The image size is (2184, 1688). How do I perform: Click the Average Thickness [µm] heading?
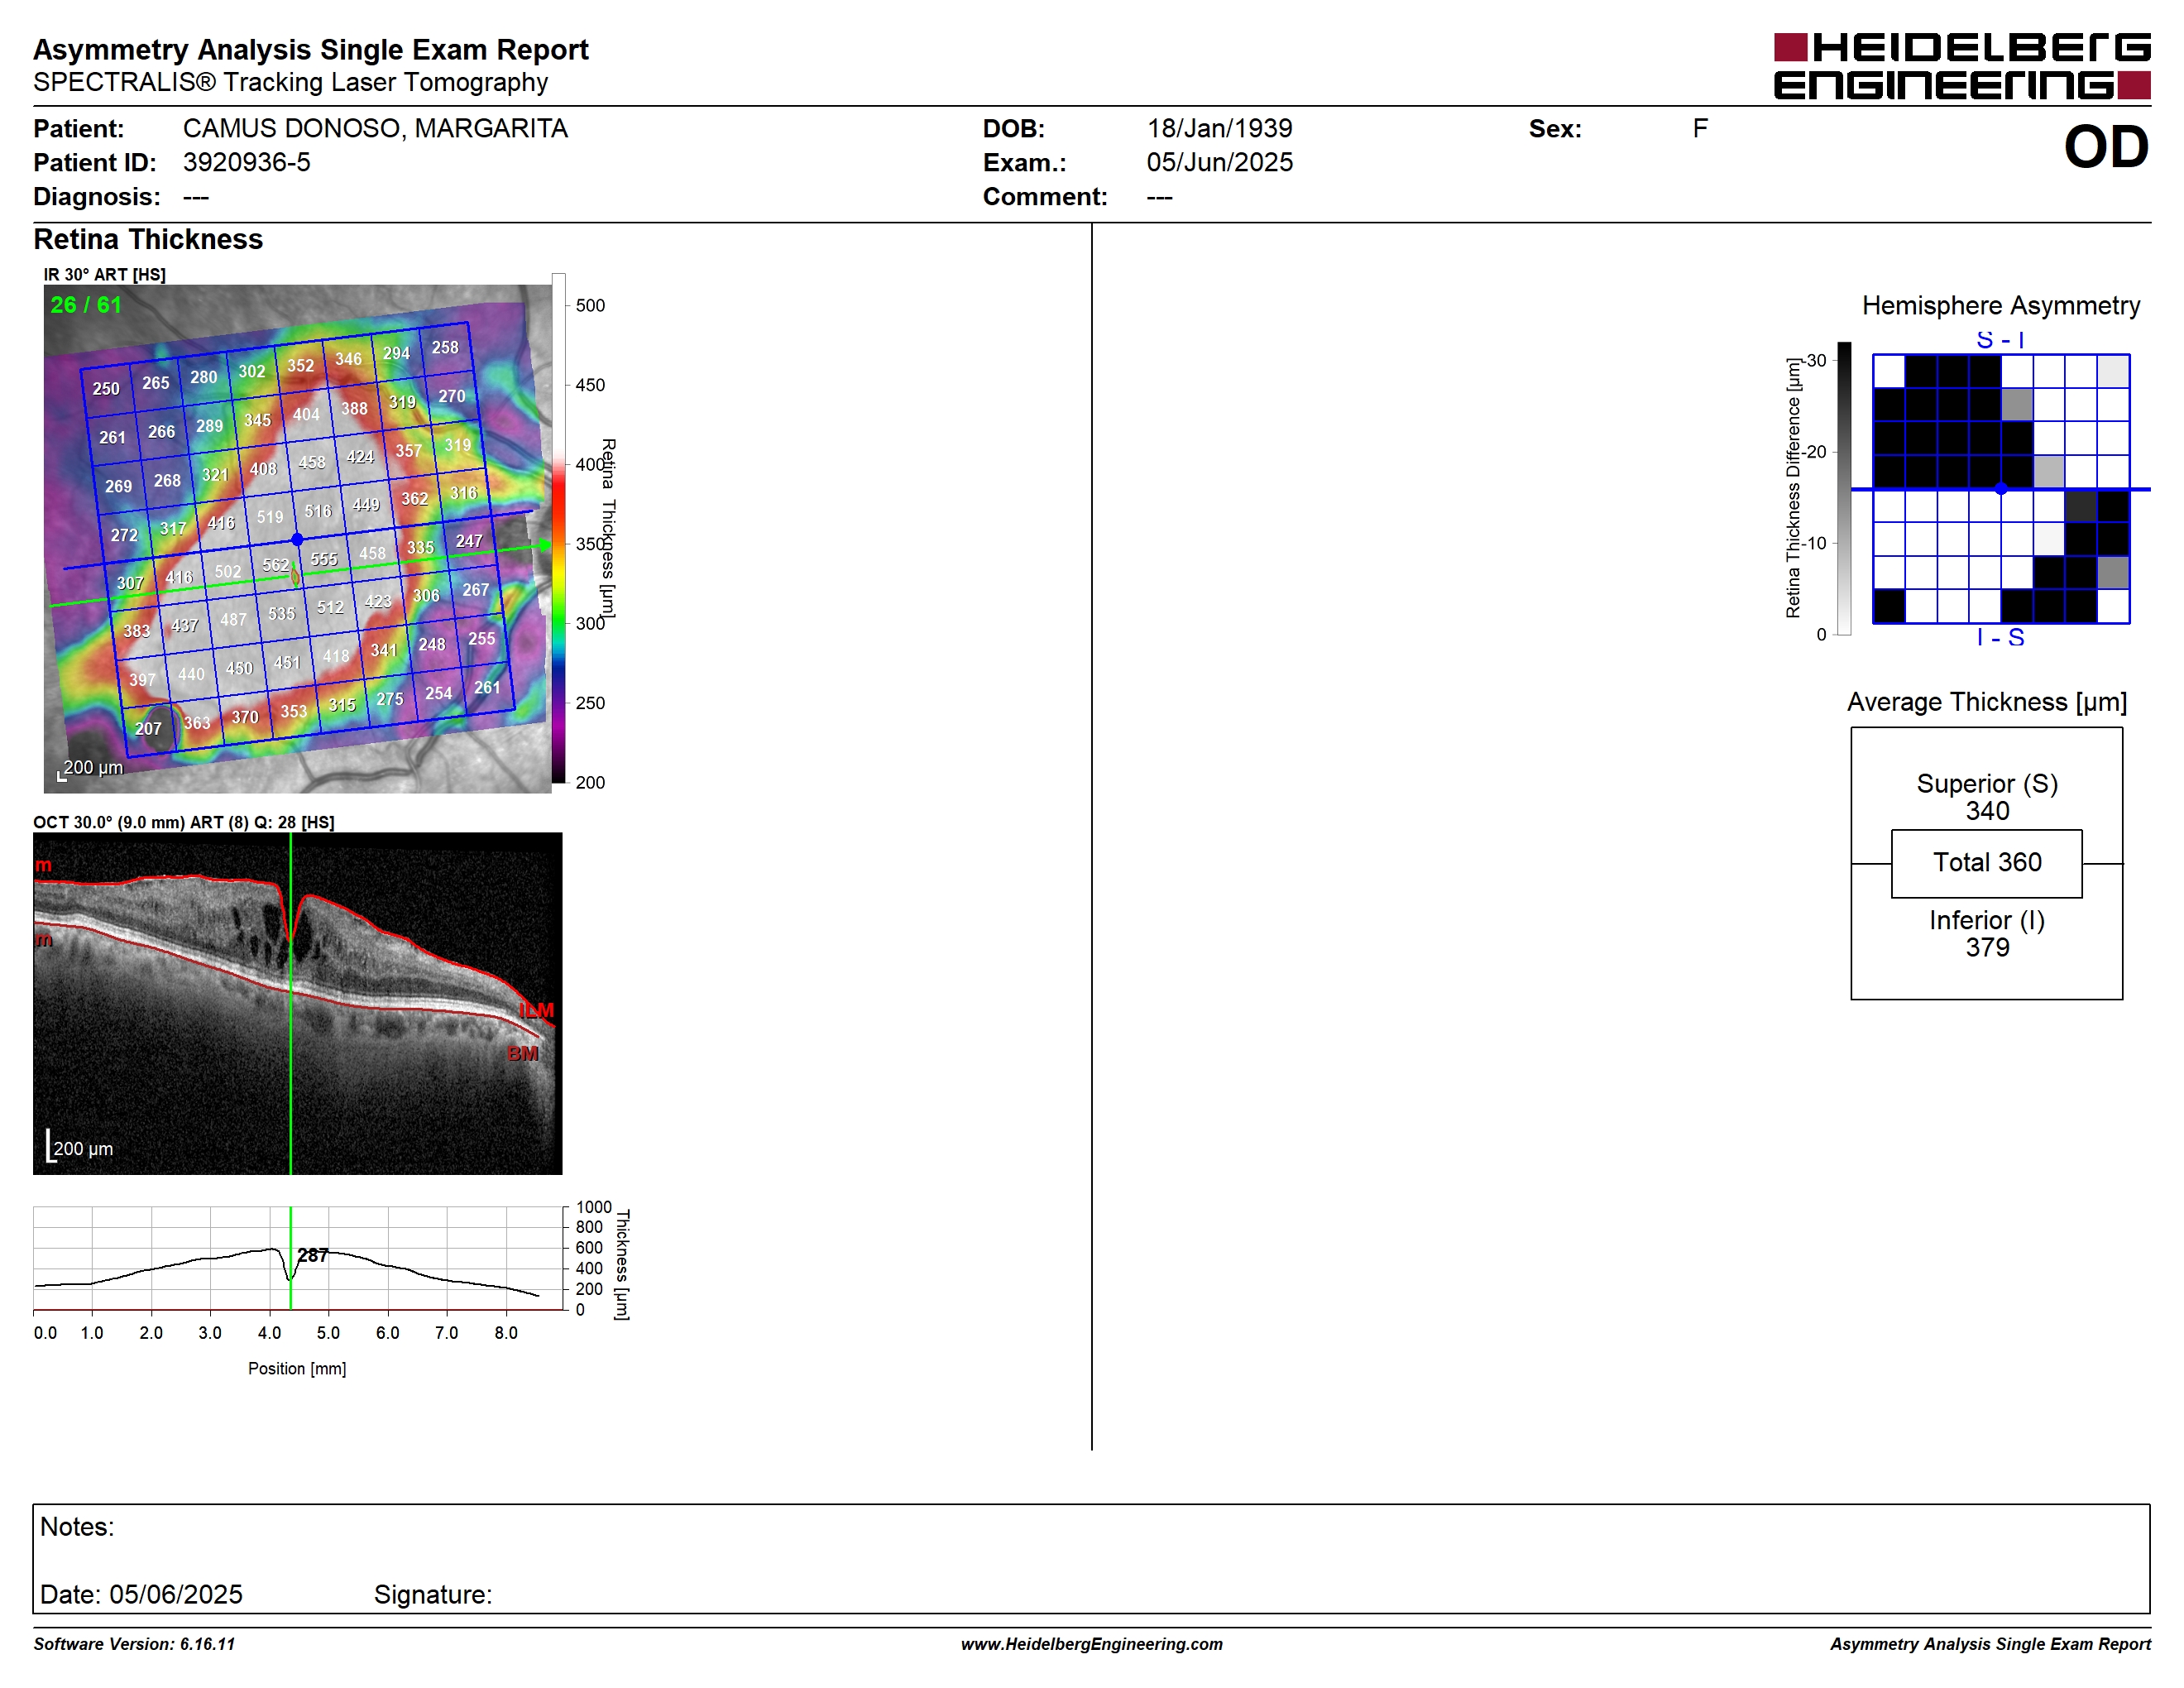click(x=1987, y=703)
